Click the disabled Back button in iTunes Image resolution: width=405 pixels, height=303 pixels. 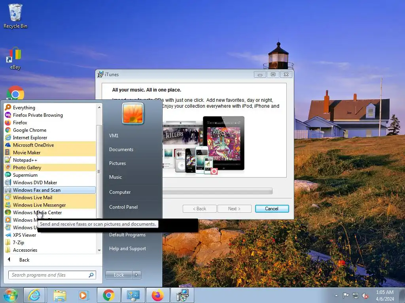(199, 209)
